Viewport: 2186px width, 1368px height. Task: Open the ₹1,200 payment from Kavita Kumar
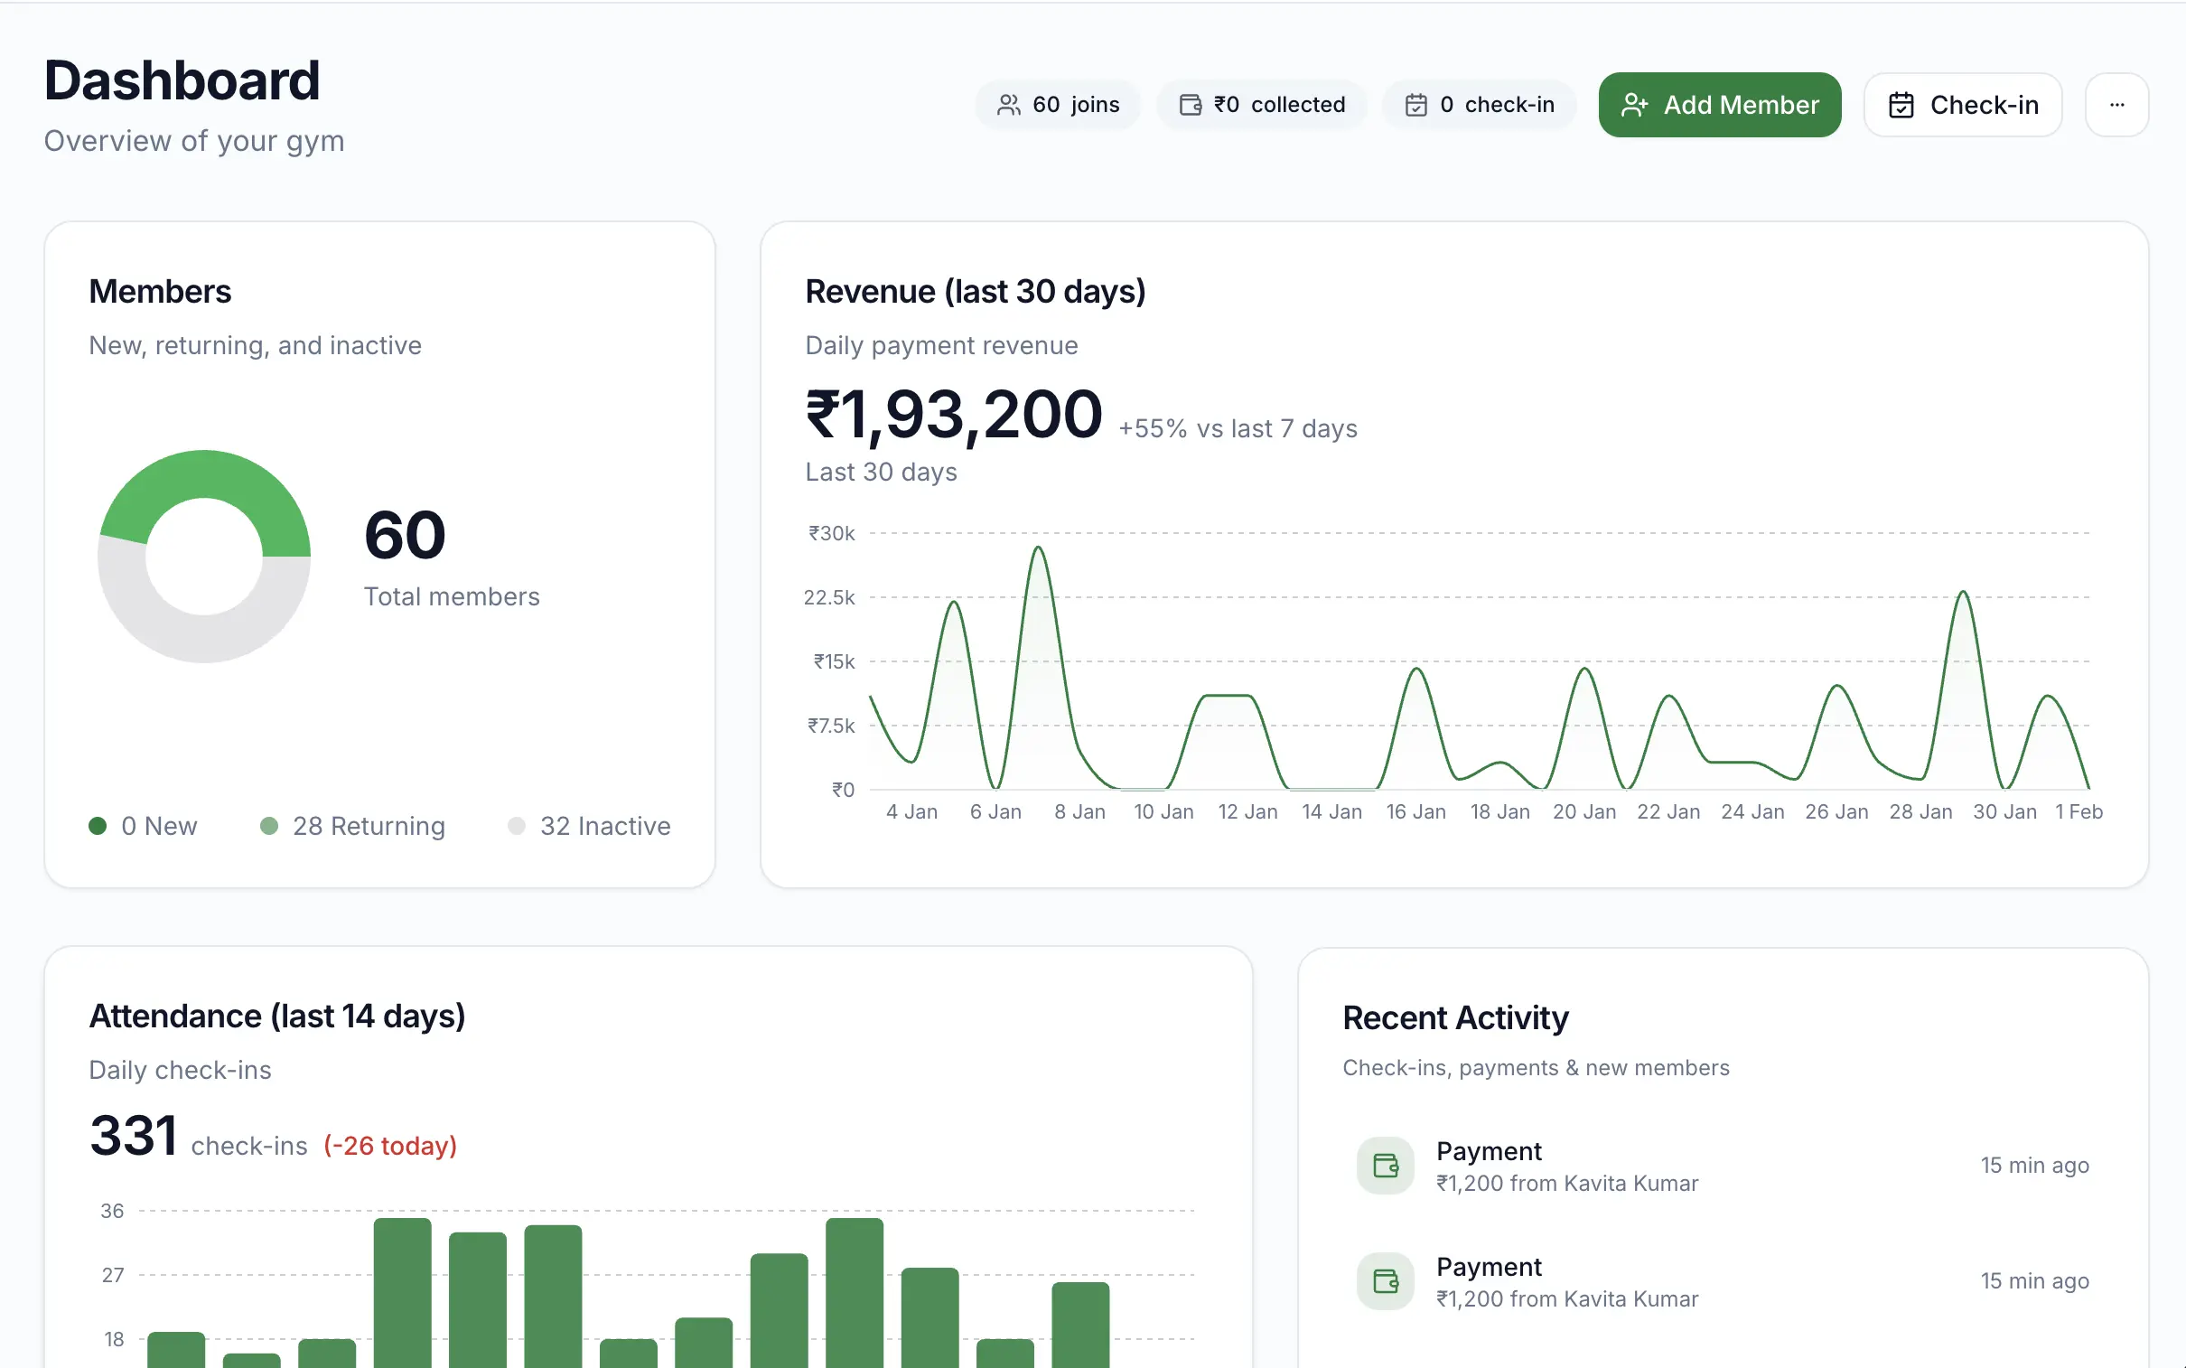(x=1566, y=1167)
